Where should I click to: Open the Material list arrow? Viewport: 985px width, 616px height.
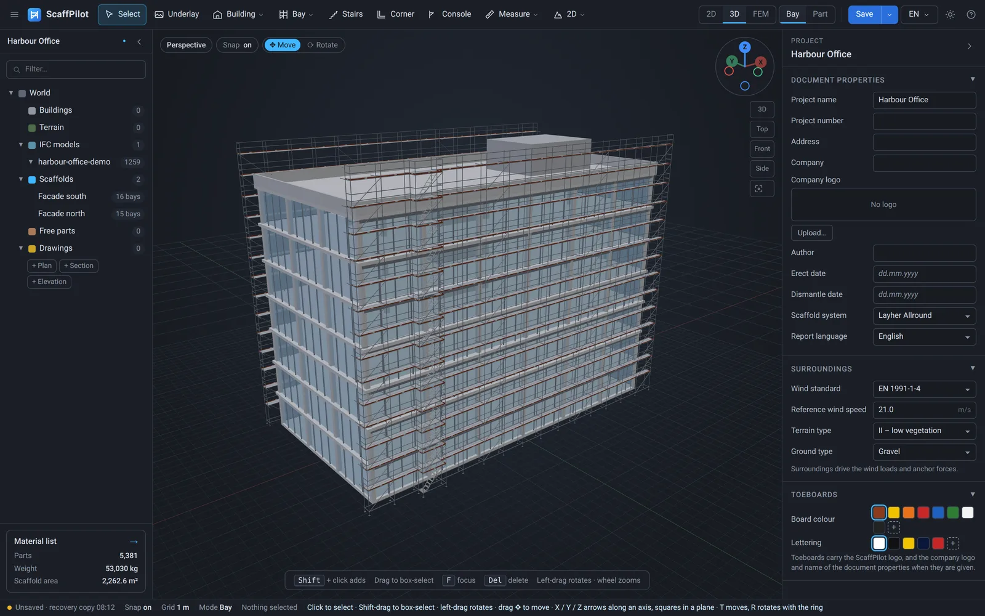134,541
